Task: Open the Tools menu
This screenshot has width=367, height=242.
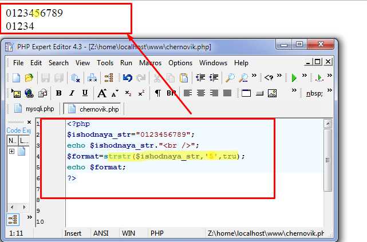Action: point(105,63)
